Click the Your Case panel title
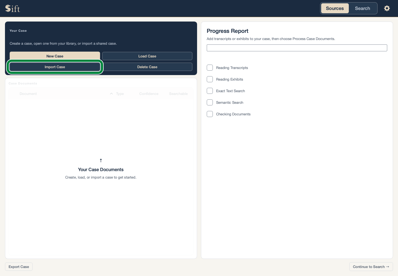This screenshot has width=398, height=276. (x=18, y=31)
